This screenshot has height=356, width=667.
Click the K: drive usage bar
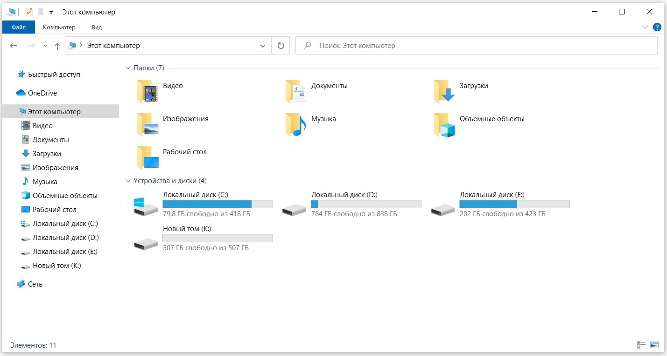(x=218, y=238)
